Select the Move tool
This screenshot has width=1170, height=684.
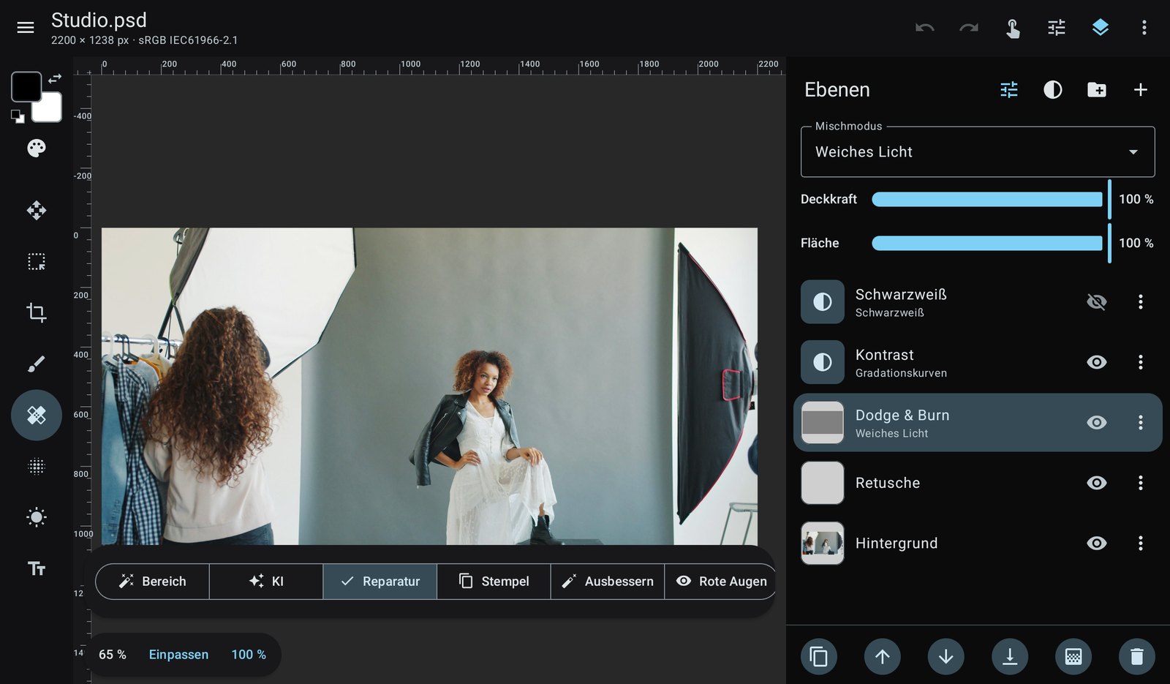pos(37,211)
